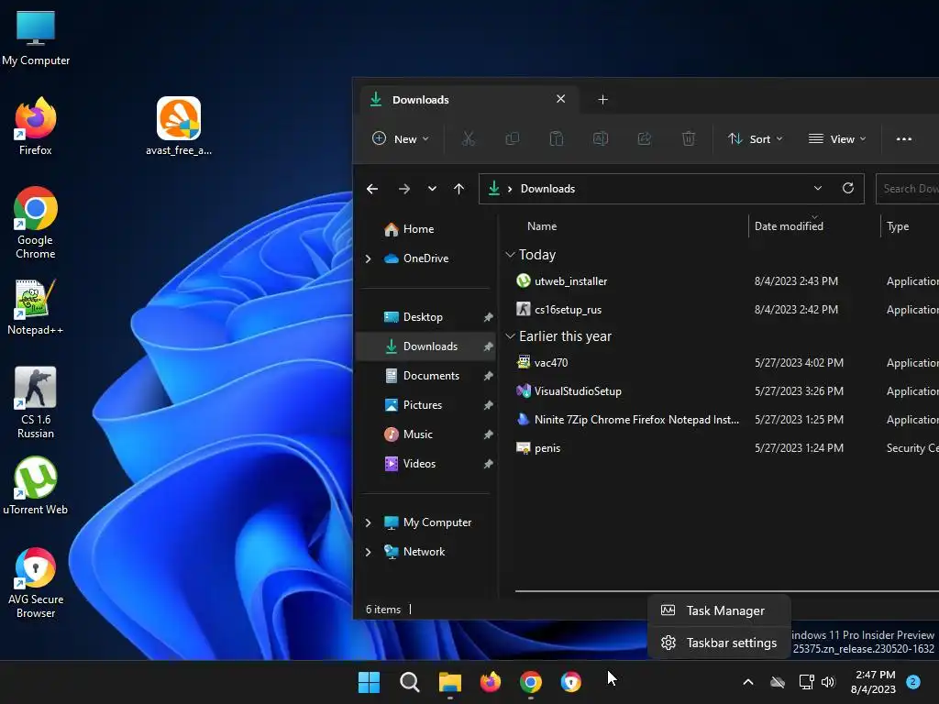Screen dimensions: 939x704
Task: Select the vac470 file
Action: click(x=551, y=363)
